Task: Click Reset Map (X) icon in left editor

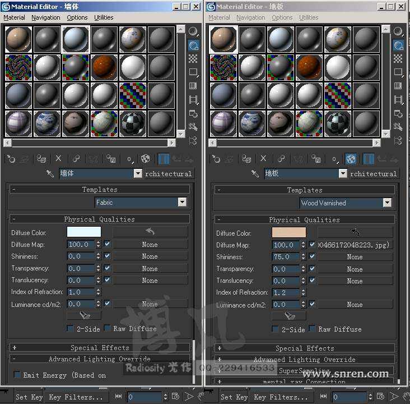Action: (58, 159)
